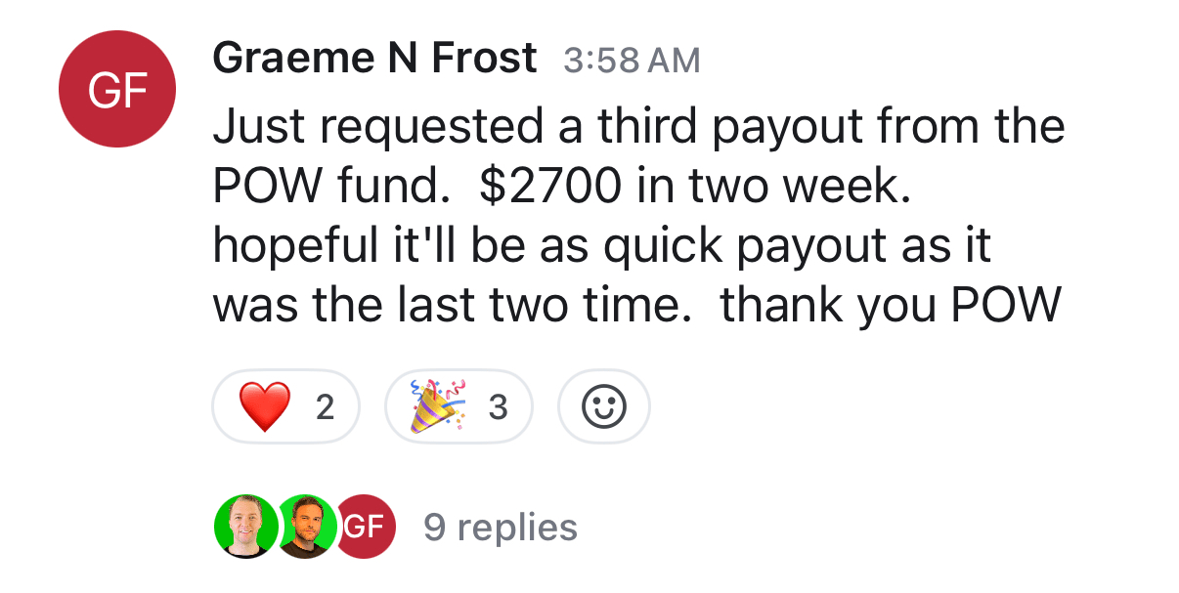Click the "$2700" amount in the message
Image resolution: width=1179 pixels, height=593 pixels.
(549, 188)
